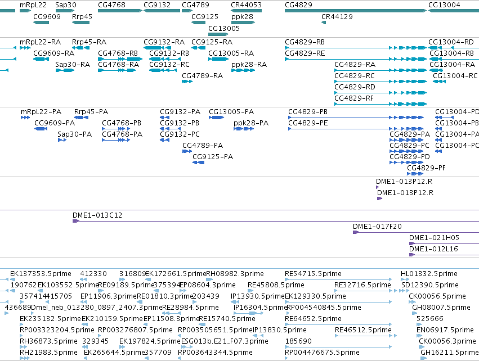The width and height of the screenshot is (479, 361).
Task: Click the CG4789 gene label
Action: (x=195, y=5)
